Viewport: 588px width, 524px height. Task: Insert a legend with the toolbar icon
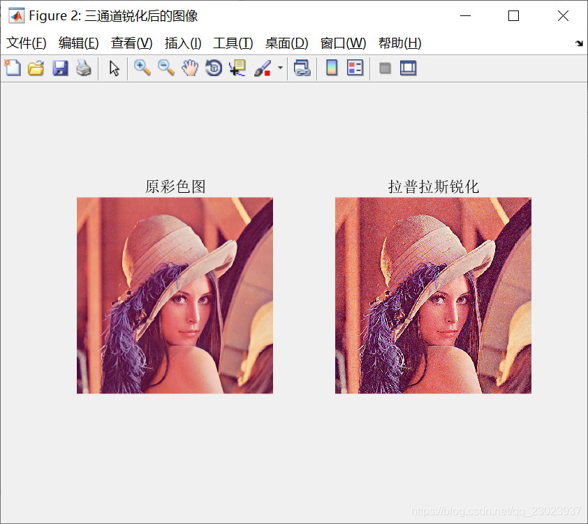355,68
